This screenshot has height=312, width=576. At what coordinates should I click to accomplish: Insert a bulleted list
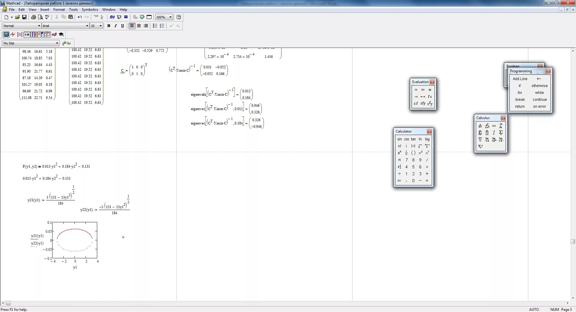[x=155, y=26]
